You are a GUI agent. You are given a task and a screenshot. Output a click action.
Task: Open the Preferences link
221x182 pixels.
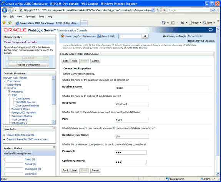pos(89,36)
